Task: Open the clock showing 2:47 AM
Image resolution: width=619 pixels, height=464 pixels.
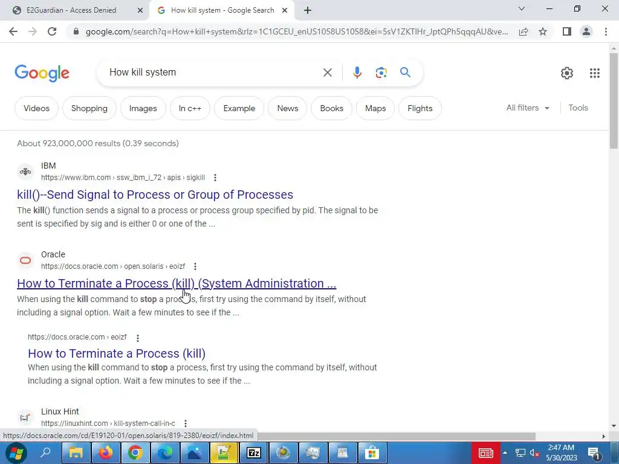Action: click(x=562, y=453)
